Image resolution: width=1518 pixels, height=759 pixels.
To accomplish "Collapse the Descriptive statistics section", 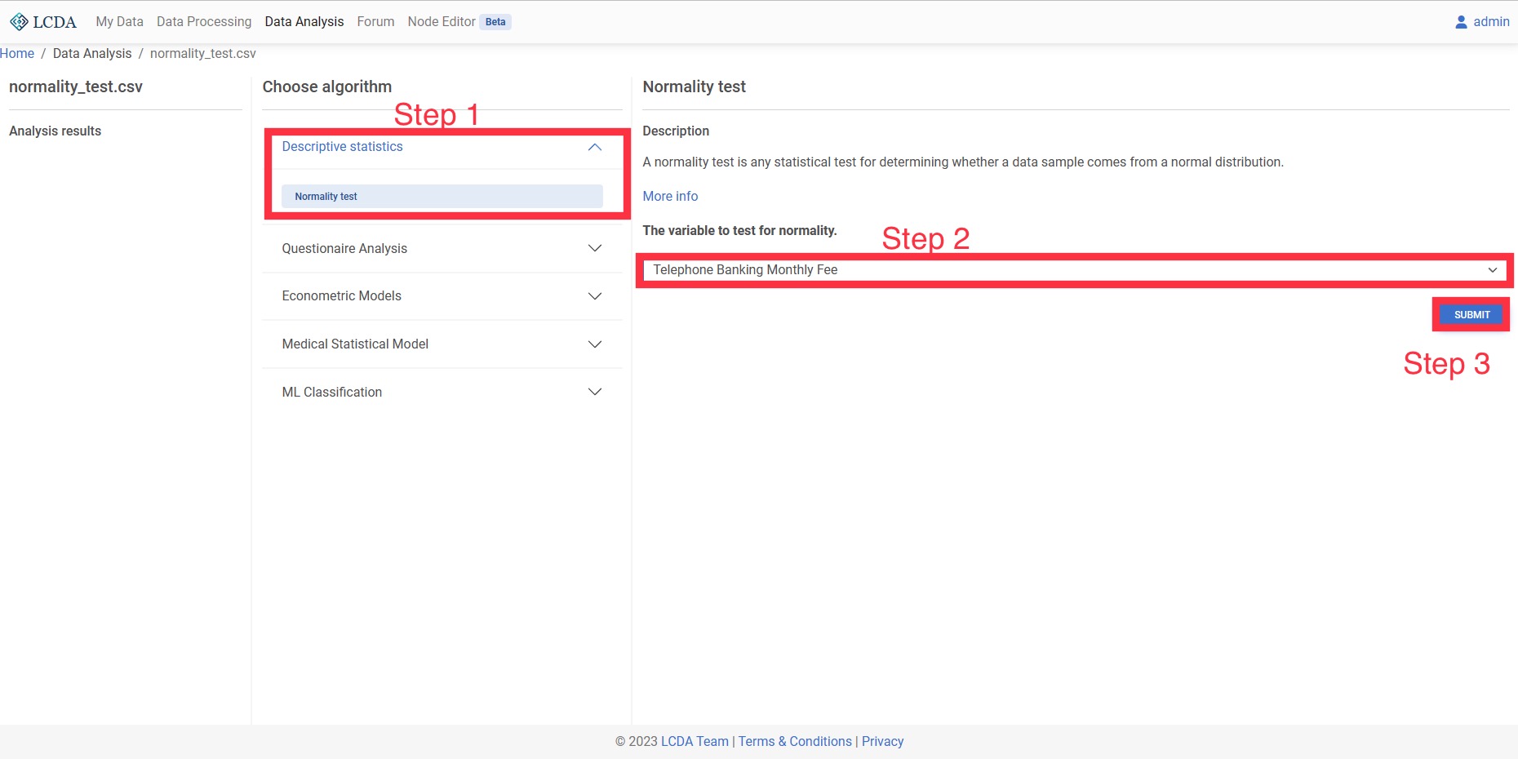I will pos(594,147).
